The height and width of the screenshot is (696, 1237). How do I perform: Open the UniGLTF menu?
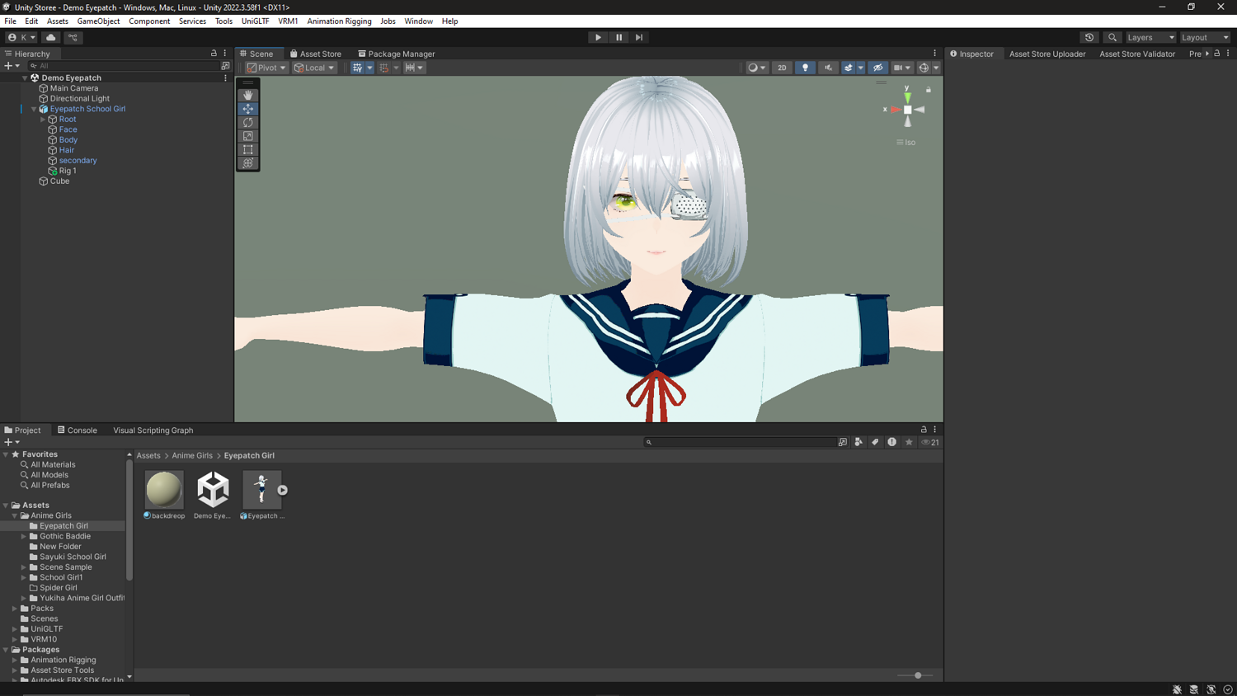click(x=255, y=21)
